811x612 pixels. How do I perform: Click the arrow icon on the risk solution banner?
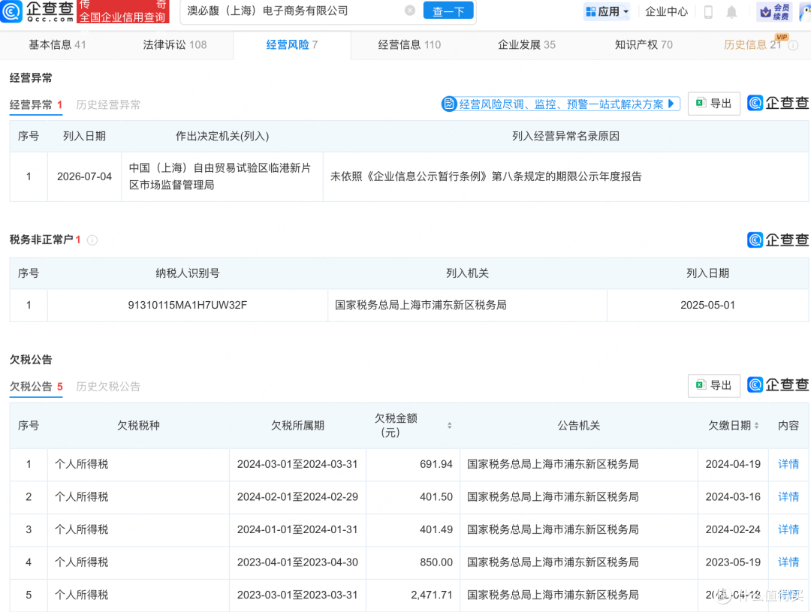pyautogui.click(x=671, y=104)
